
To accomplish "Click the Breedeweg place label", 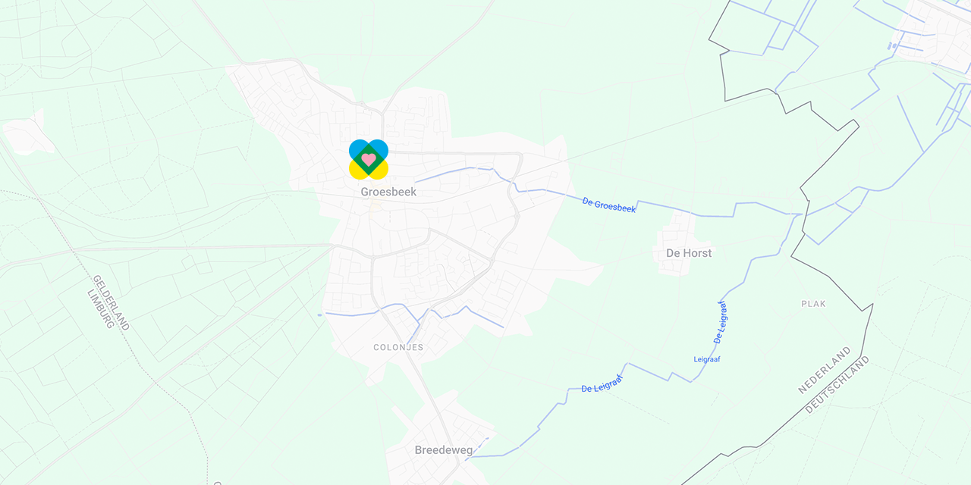I will click(x=444, y=450).
